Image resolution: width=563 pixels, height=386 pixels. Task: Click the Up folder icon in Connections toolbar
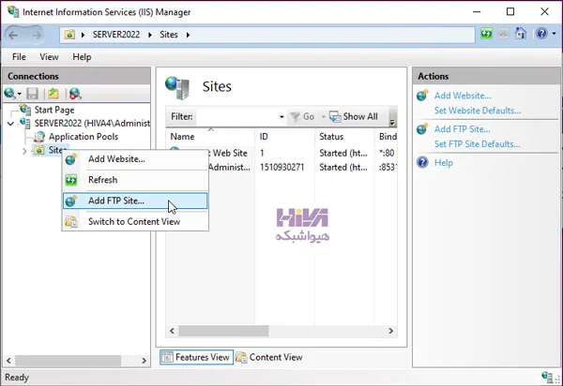click(x=53, y=94)
